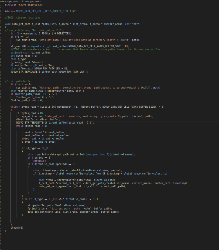Click the 'close(fd);' statement

tap(18, 228)
